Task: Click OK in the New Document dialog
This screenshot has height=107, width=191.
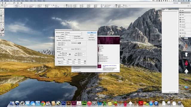Action: click(92, 33)
